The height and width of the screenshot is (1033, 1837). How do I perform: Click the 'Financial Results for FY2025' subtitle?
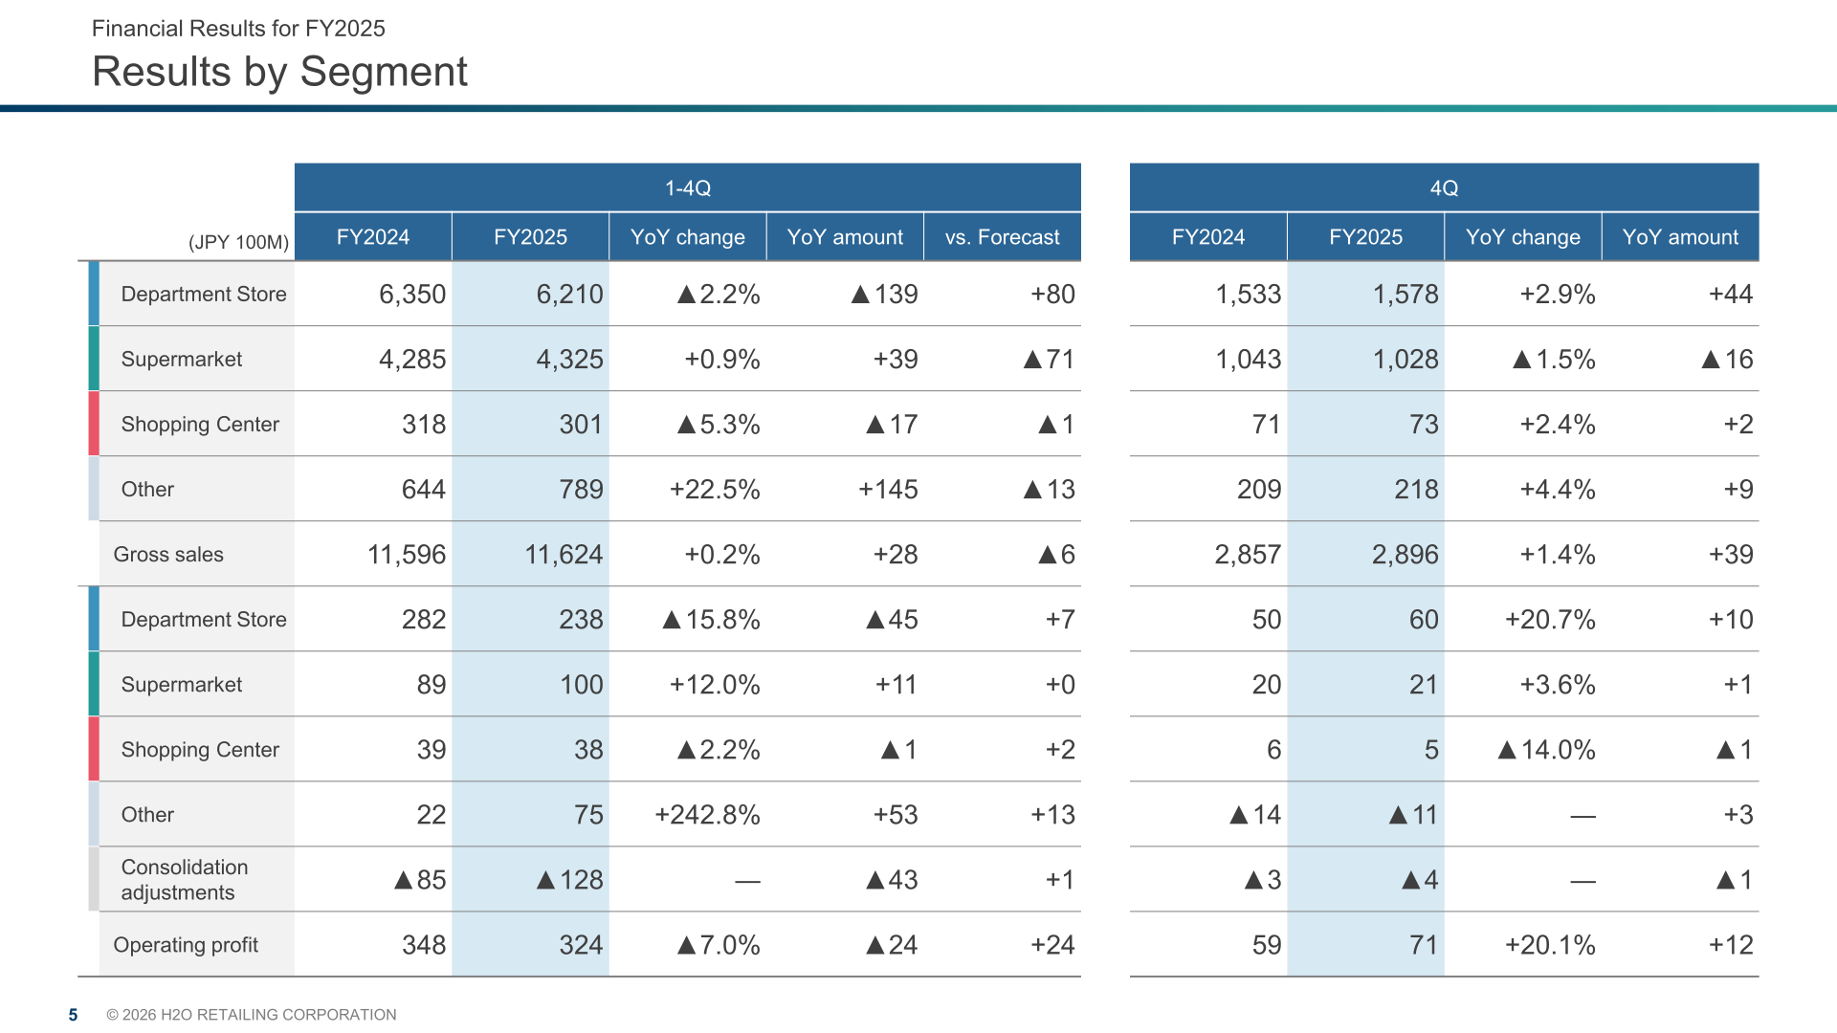[238, 28]
